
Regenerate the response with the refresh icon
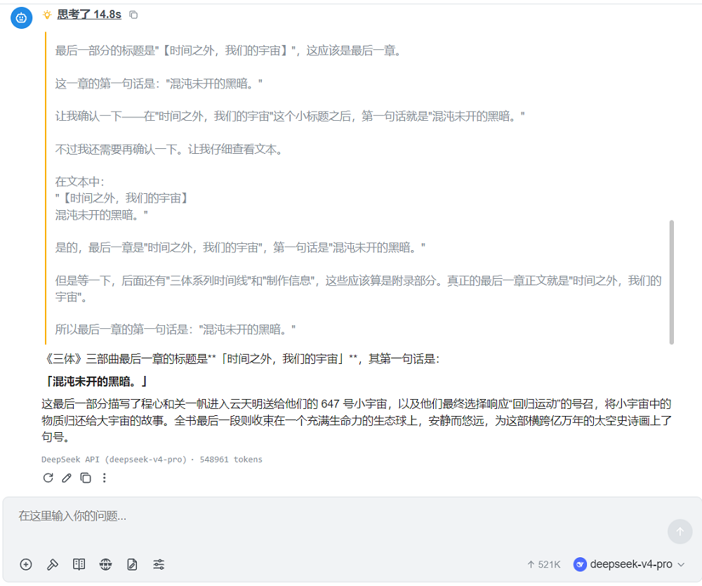coord(48,478)
